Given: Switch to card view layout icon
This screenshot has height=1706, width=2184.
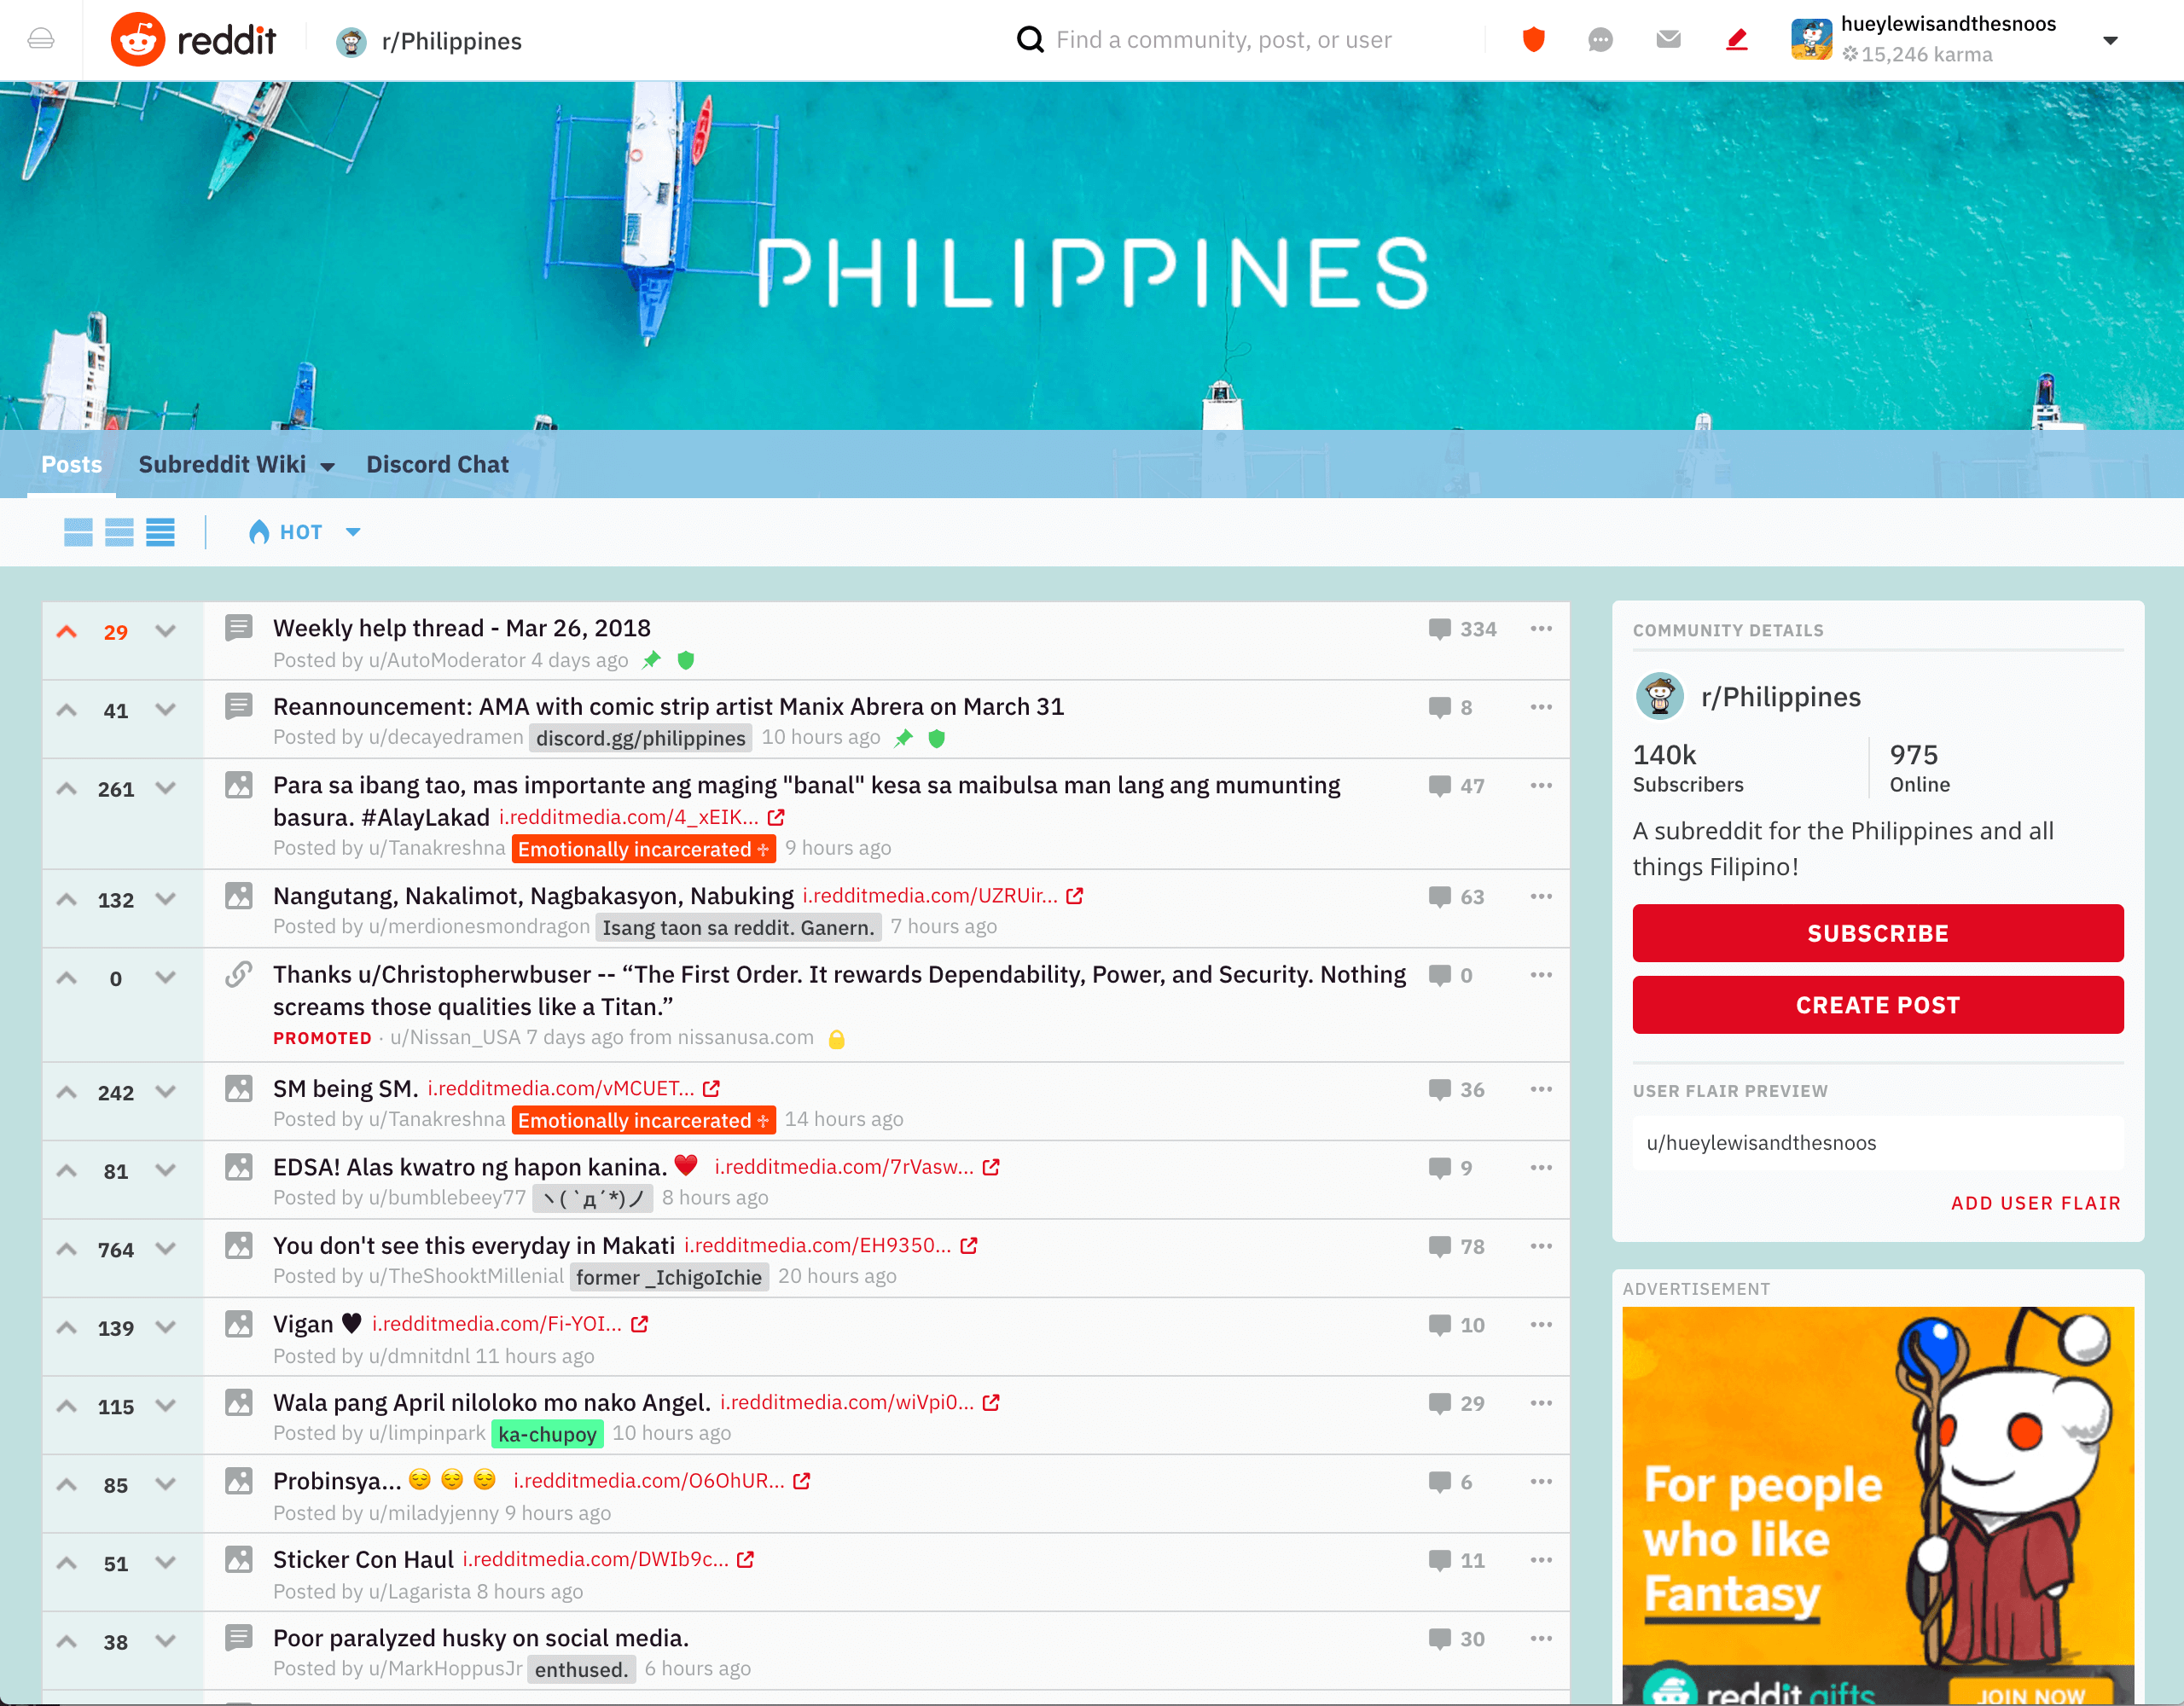Looking at the screenshot, I should tap(78, 532).
